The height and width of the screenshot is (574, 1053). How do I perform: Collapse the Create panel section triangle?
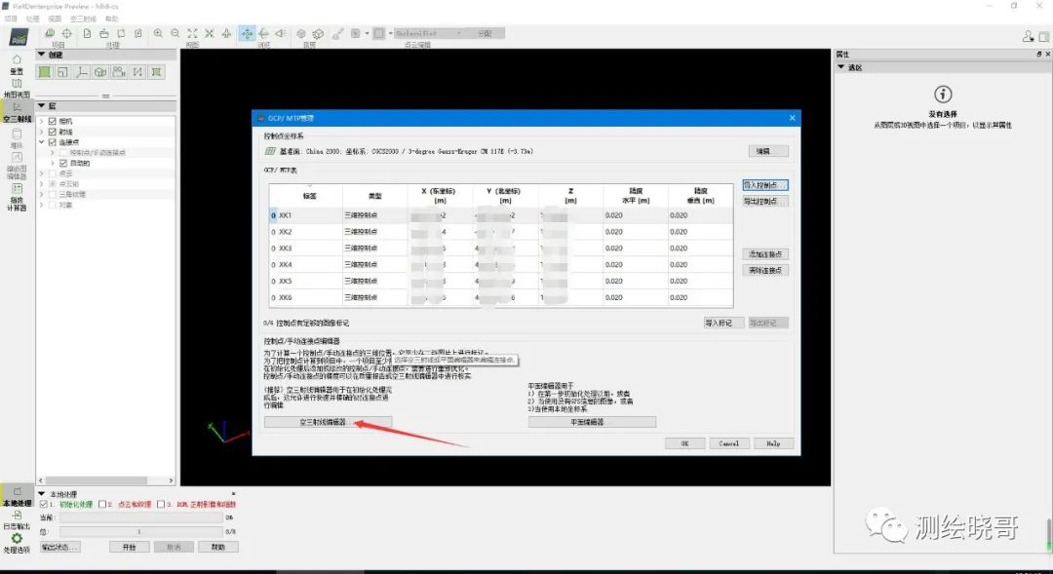(x=42, y=55)
